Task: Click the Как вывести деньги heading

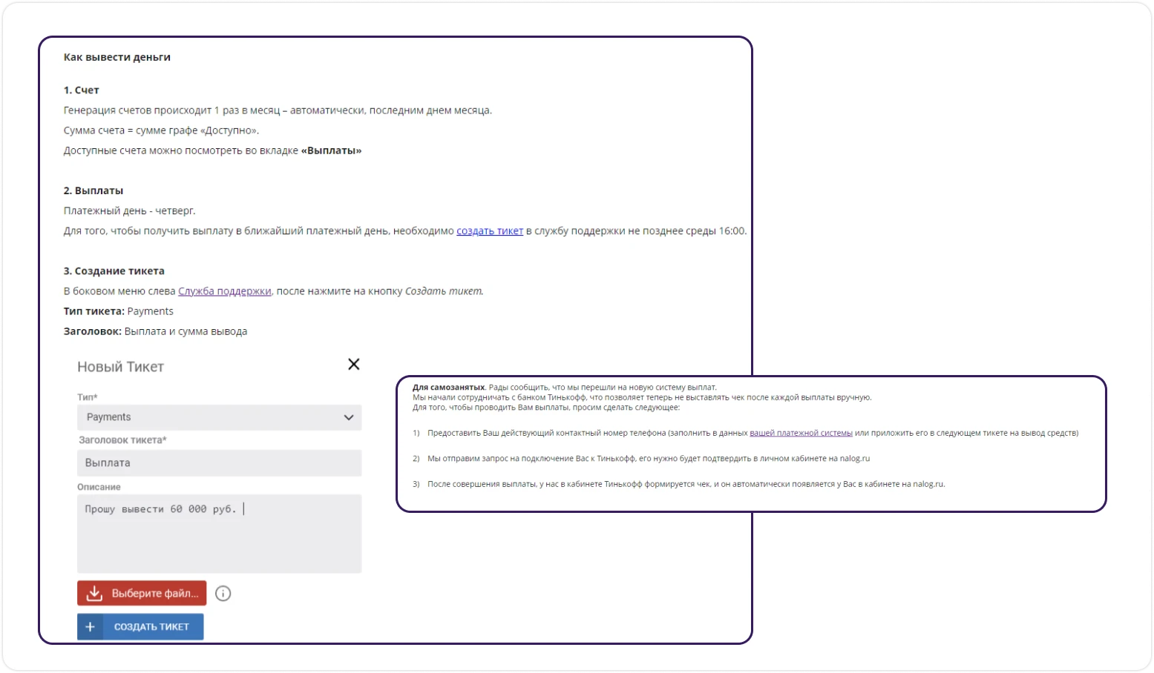Action: 117,57
